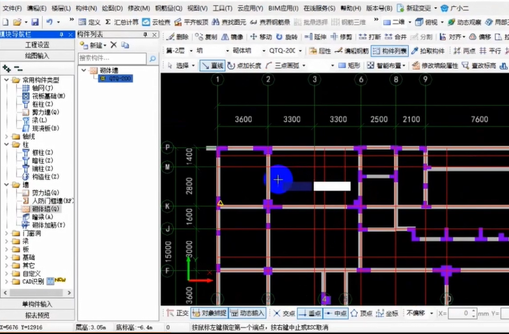Open 查找图元 find element tool
Image resolution: width=509 pixels, height=334 pixels.
coord(228,22)
